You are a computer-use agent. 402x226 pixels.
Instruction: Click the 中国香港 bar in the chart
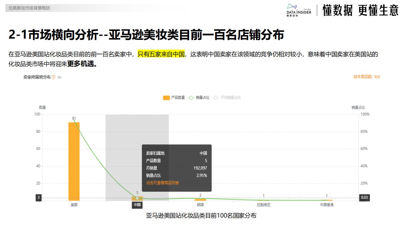(327, 200)
